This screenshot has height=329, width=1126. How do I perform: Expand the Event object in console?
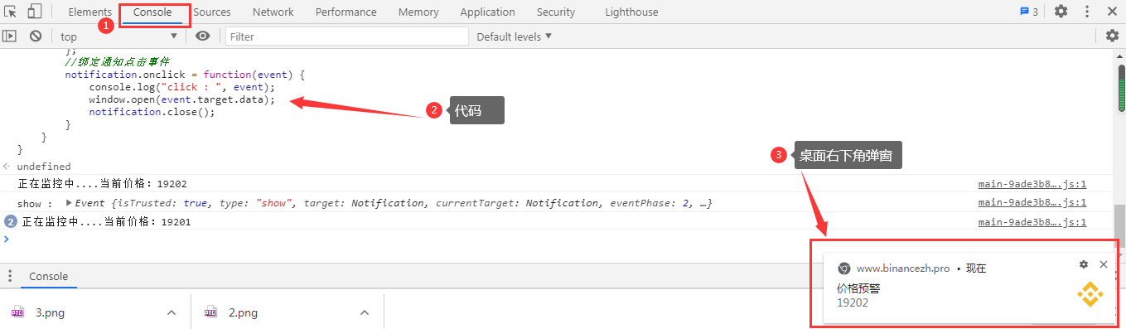69,203
